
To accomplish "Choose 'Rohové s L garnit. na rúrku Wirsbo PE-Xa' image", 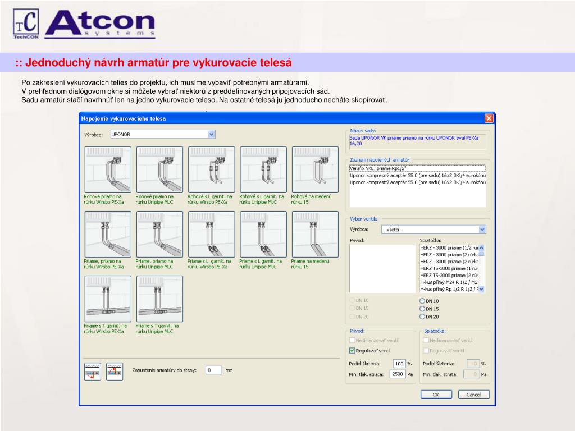I will 212,169.
